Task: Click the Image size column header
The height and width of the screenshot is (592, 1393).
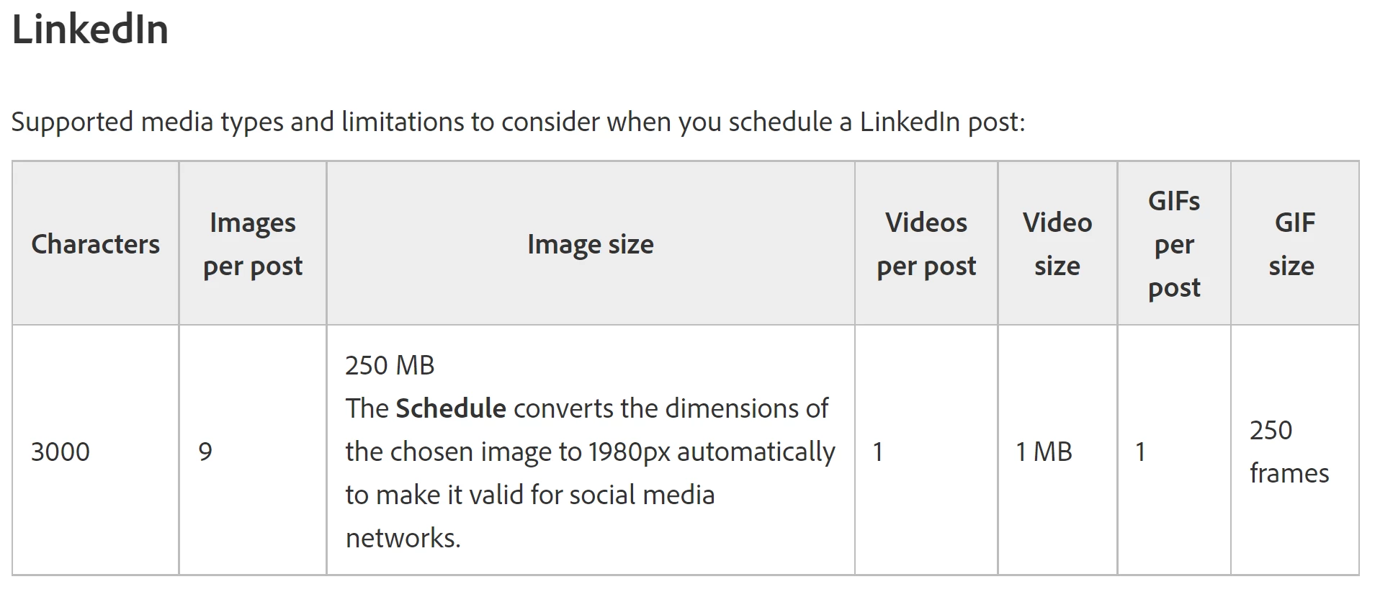Action: pos(591,244)
